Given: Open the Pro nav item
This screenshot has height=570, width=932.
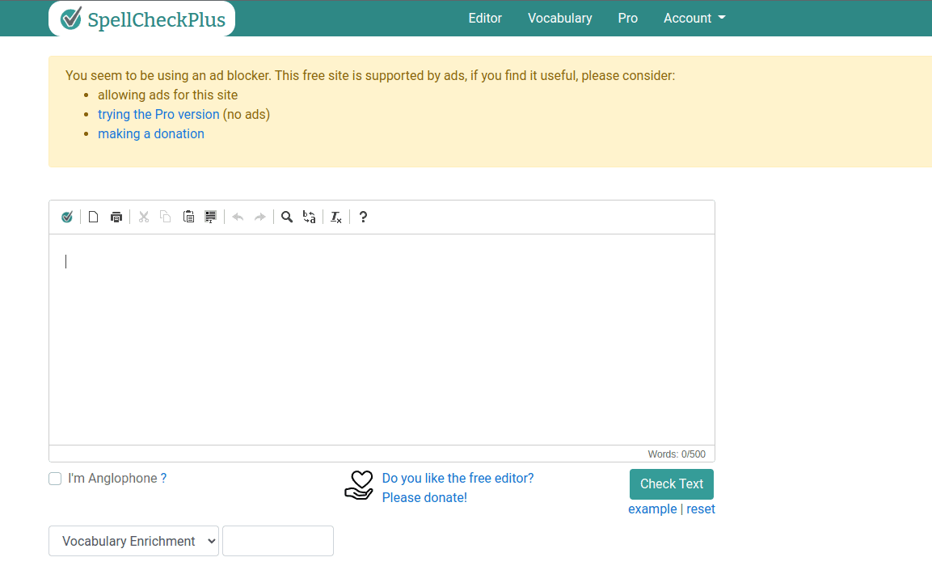Looking at the screenshot, I should tap(628, 19).
